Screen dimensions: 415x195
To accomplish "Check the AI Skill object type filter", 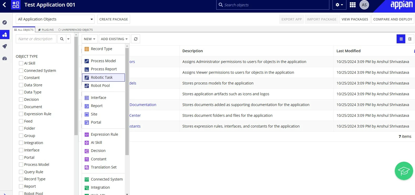I will 21,63.
